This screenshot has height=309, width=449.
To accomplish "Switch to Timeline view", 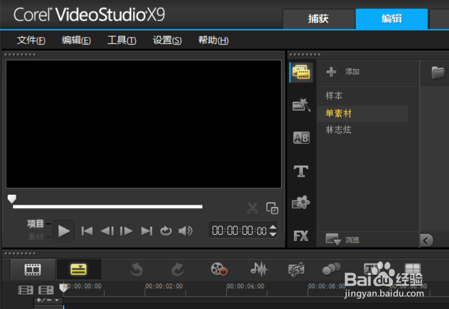I will coord(79,269).
